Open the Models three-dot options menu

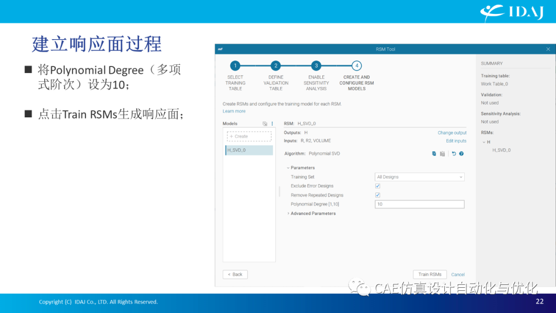pyautogui.click(x=272, y=124)
